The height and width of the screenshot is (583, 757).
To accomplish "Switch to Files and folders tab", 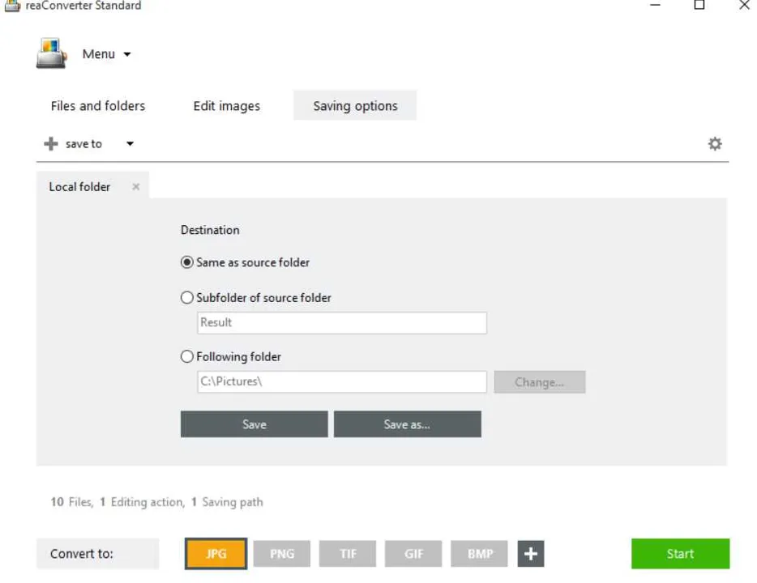I will click(x=98, y=105).
